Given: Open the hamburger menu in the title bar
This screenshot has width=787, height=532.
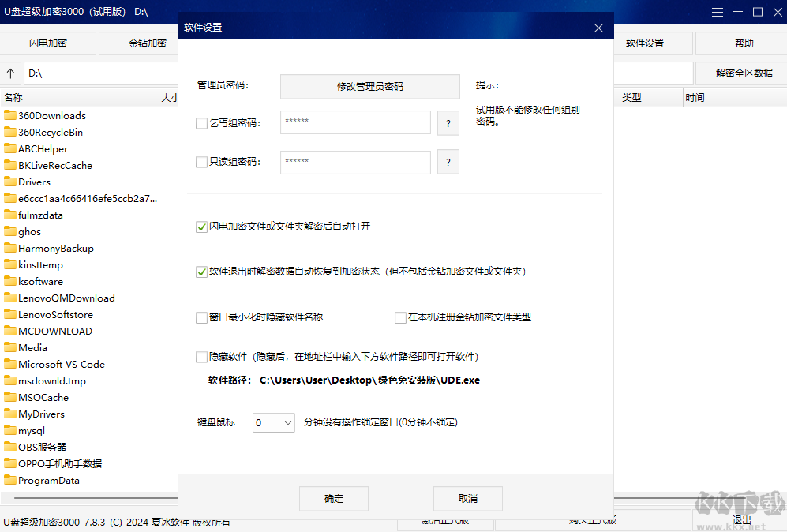Looking at the screenshot, I should (x=717, y=12).
